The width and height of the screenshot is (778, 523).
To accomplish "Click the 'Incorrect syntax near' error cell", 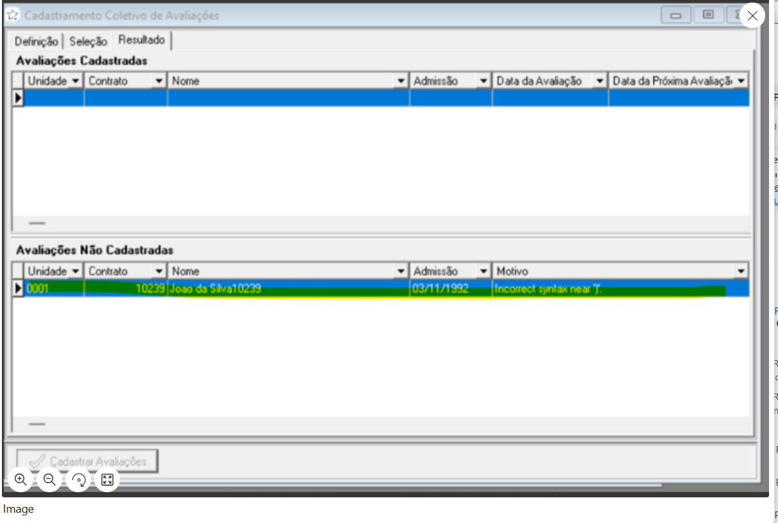I will point(548,289).
